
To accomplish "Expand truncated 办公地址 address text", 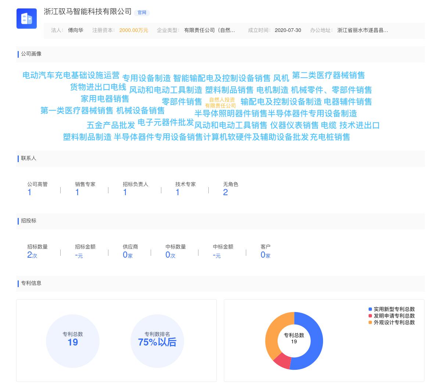I will 362,30.
